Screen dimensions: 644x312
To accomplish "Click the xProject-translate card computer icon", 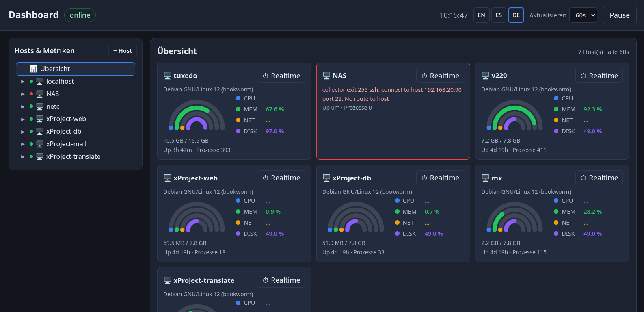I will click(x=167, y=280).
